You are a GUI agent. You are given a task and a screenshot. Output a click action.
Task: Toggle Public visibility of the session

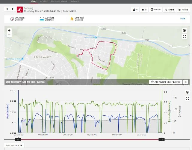183,10
